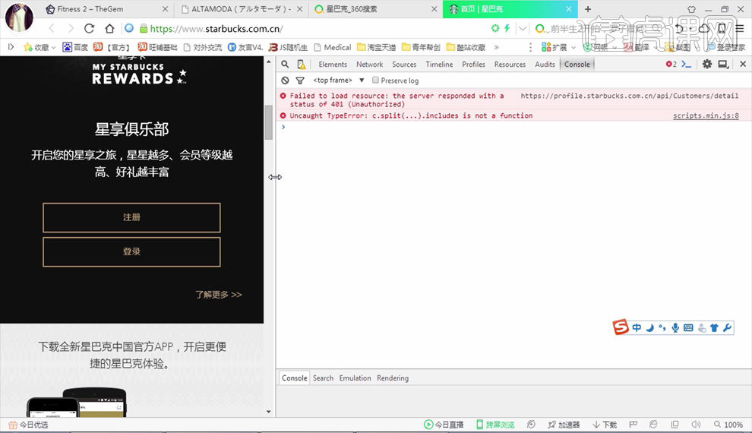Click the browser back arrow
This screenshot has width=752, height=433.
52,28
